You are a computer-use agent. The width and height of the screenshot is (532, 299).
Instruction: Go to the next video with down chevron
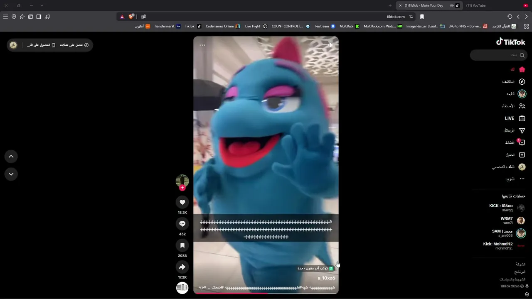point(11,174)
